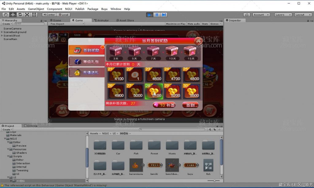Toggle Local handle orientation
The height and width of the screenshot is (188, 314).
pyautogui.click(x=63, y=14)
